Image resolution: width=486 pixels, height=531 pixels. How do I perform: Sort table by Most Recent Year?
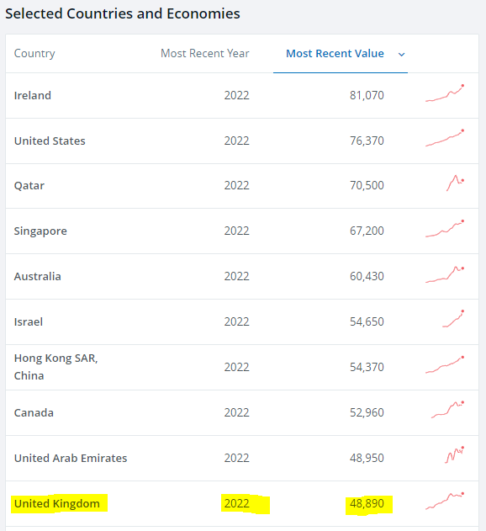[205, 54]
